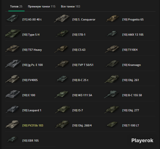Switch to the Топов 25 tab
This screenshot has width=160, height=149.
pyautogui.click(x=16, y=7)
